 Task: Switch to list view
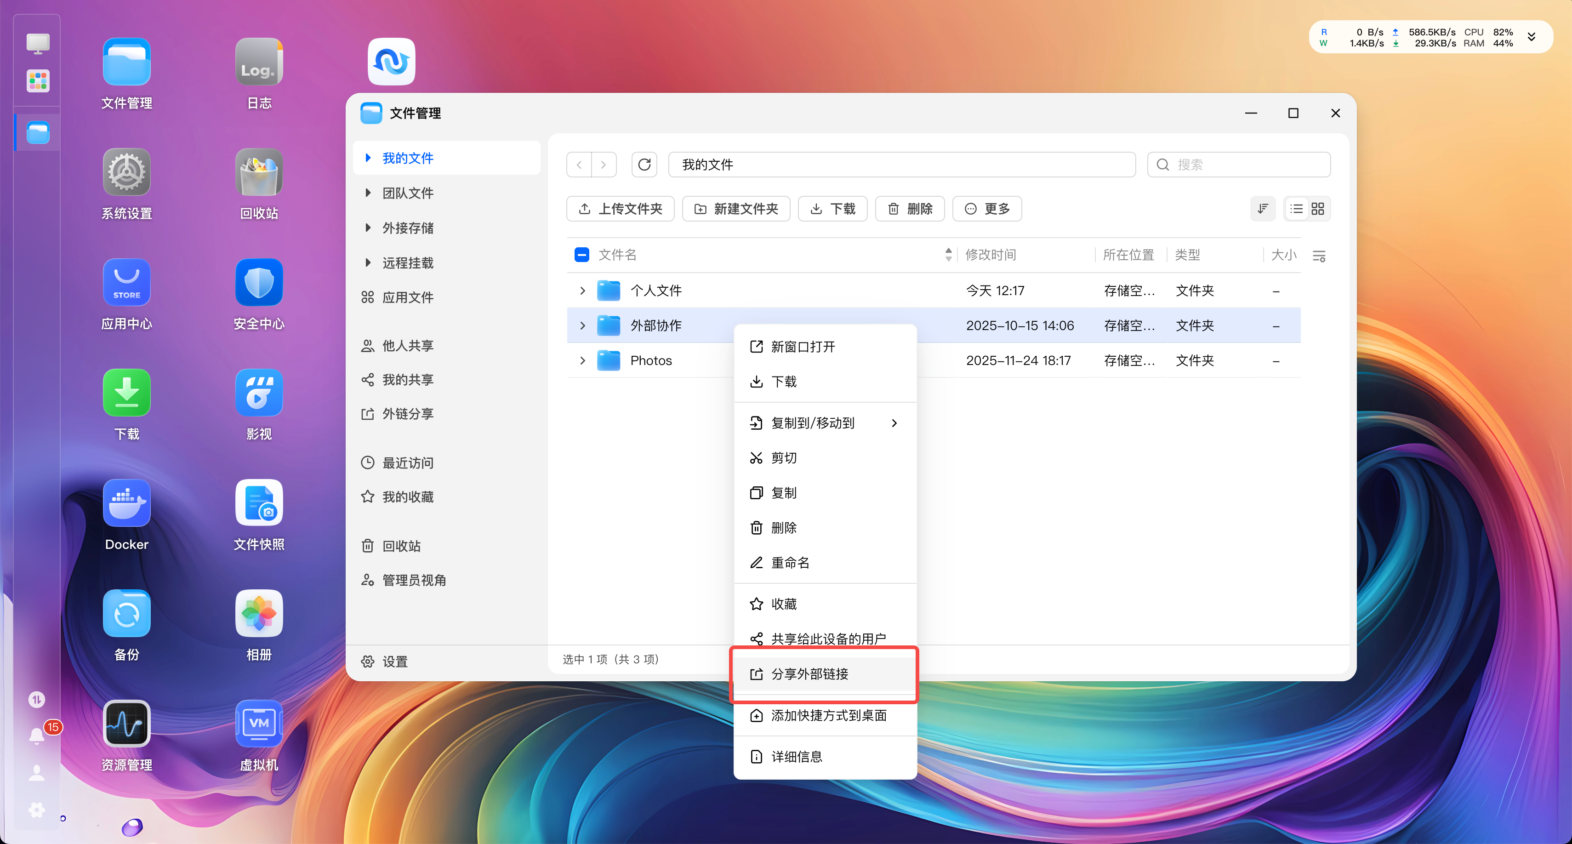1296,209
